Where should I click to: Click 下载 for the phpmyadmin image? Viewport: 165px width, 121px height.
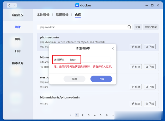150,47
